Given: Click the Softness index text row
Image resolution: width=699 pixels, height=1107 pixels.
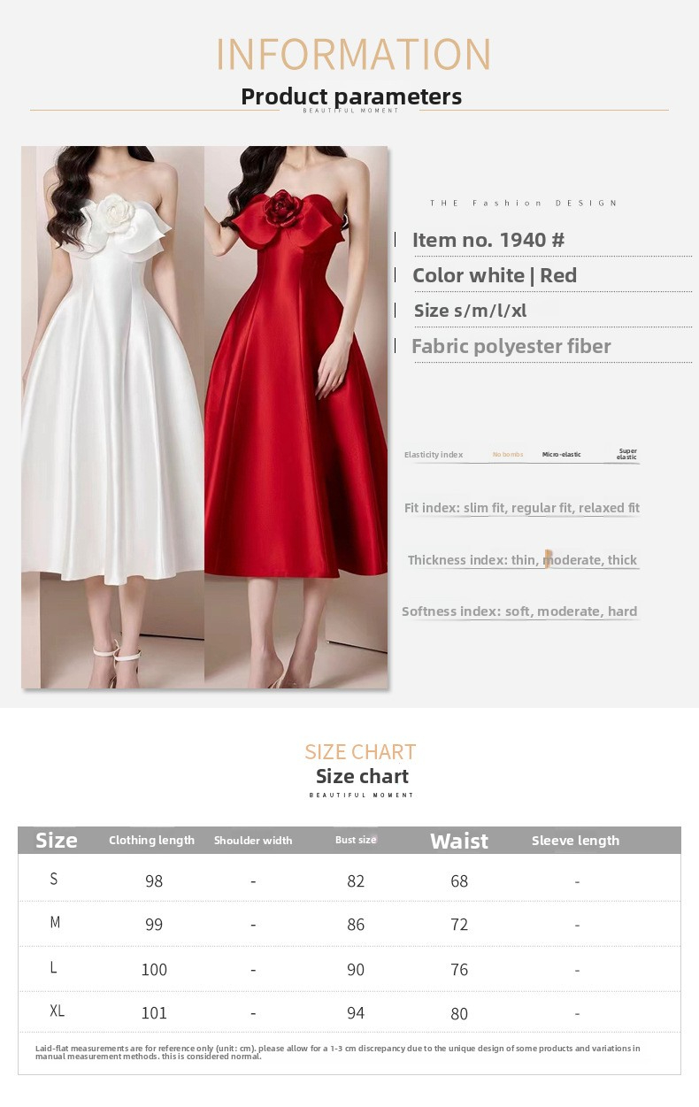Looking at the screenshot, I should 519,611.
